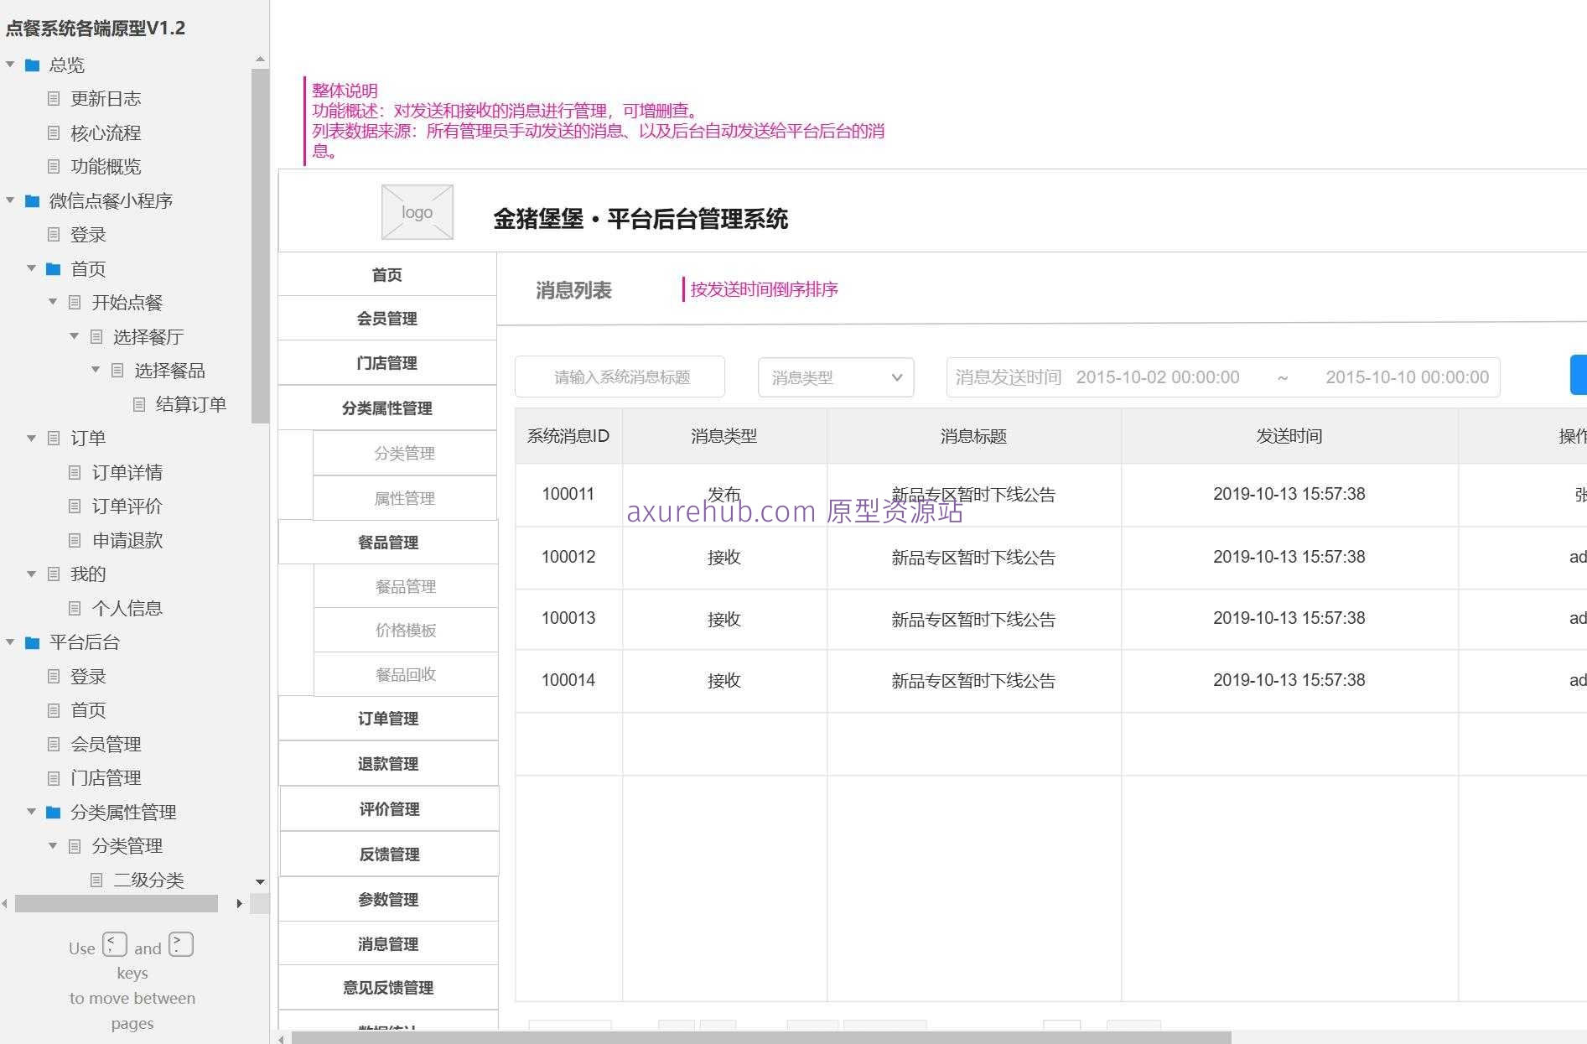Click the logo placeholder image

click(x=417, y=212)
